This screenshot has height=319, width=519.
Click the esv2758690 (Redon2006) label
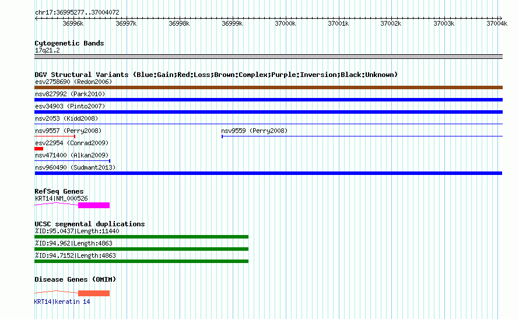73,82
